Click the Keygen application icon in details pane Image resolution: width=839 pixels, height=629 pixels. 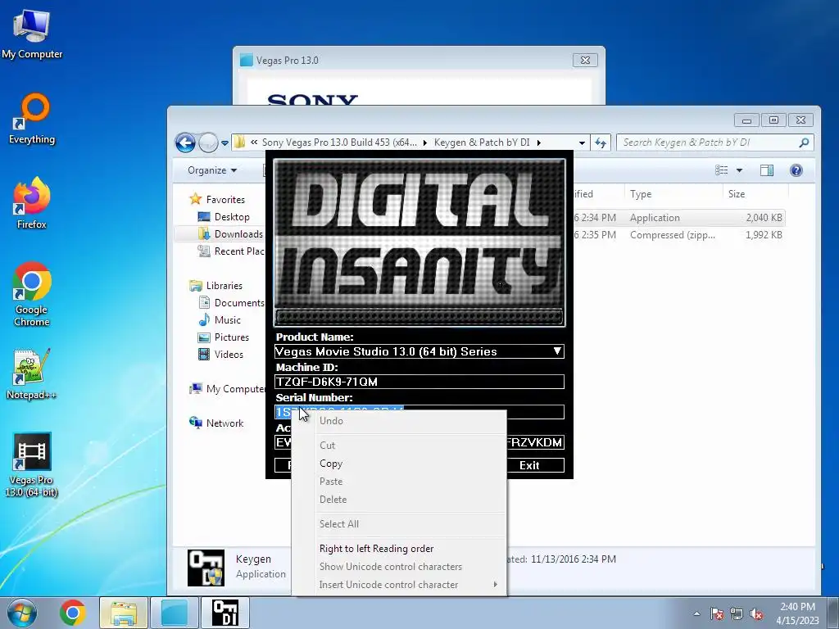(206, 568)
